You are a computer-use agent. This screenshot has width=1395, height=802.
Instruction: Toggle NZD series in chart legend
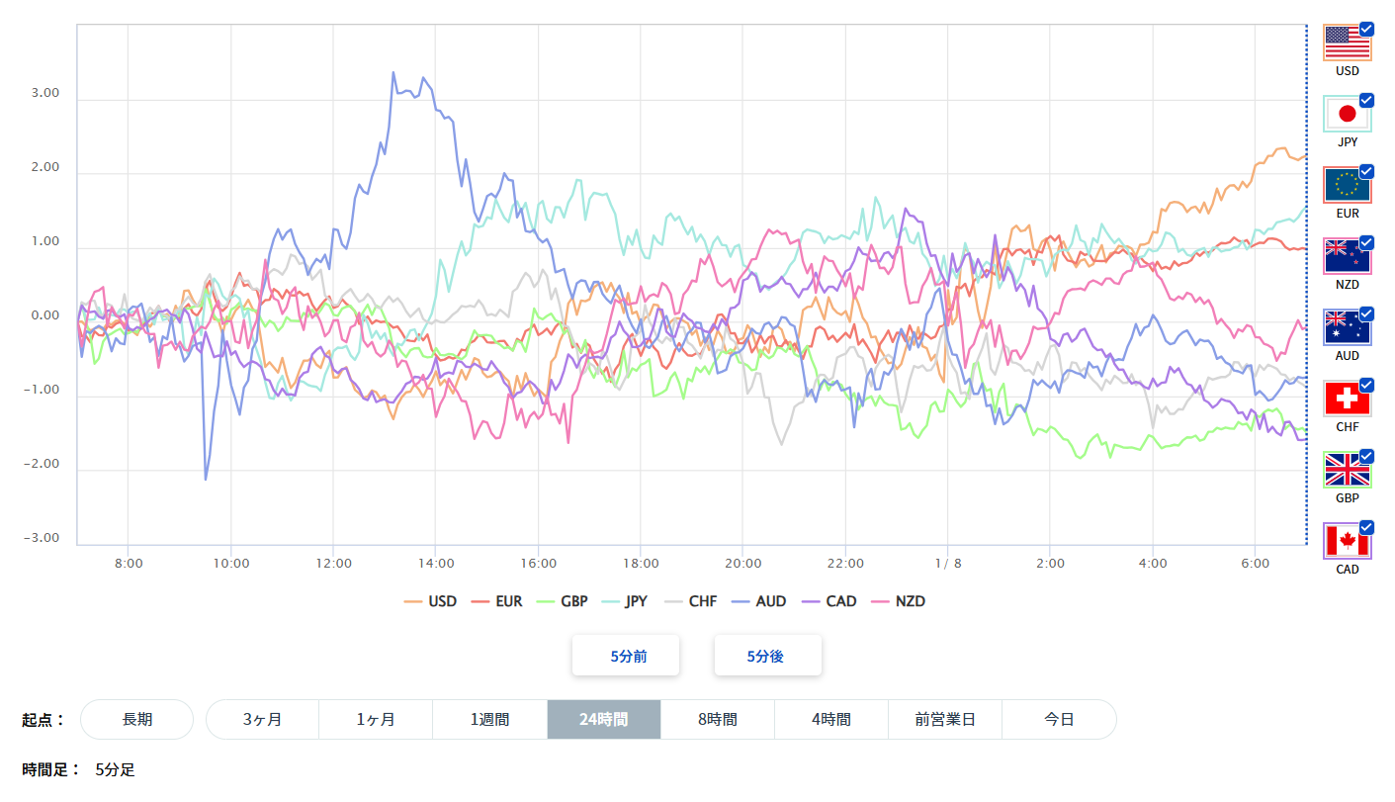tap(897, 601)
